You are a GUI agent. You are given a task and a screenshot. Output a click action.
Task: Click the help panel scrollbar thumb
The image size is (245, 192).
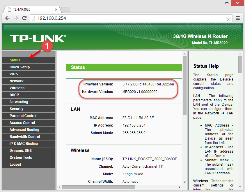pyautogui.click(x=240, y=65)
